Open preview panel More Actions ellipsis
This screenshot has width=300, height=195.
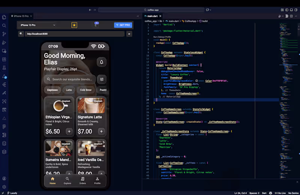tap(138, 16)
